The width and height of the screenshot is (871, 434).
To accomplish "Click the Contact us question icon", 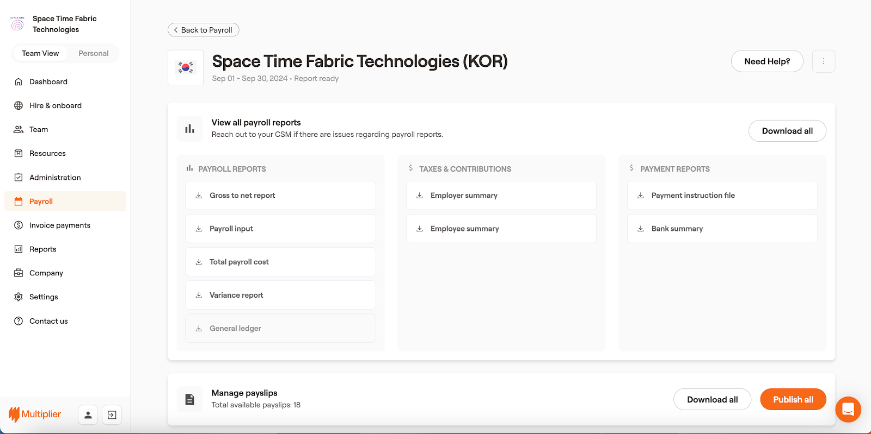I will [19, 321].
